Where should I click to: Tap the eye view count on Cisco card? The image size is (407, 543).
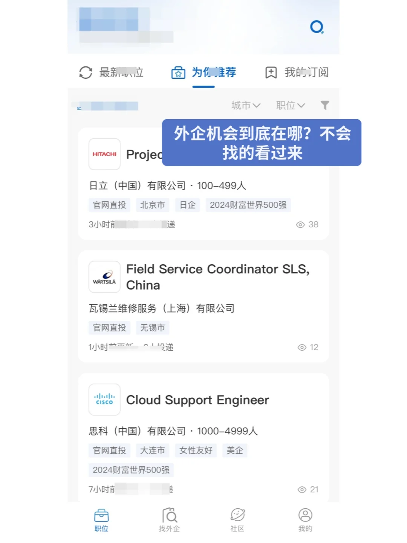coord(308,489)
